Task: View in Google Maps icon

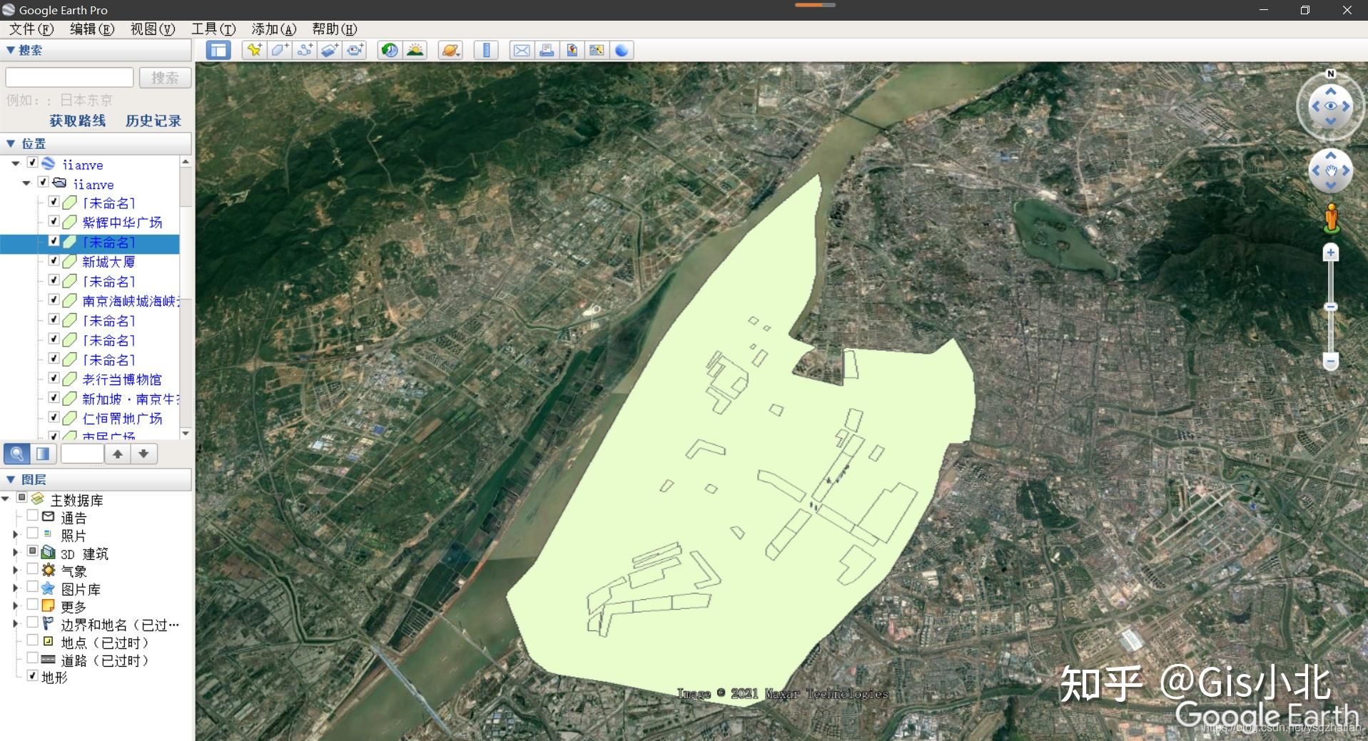Action: 597,50
